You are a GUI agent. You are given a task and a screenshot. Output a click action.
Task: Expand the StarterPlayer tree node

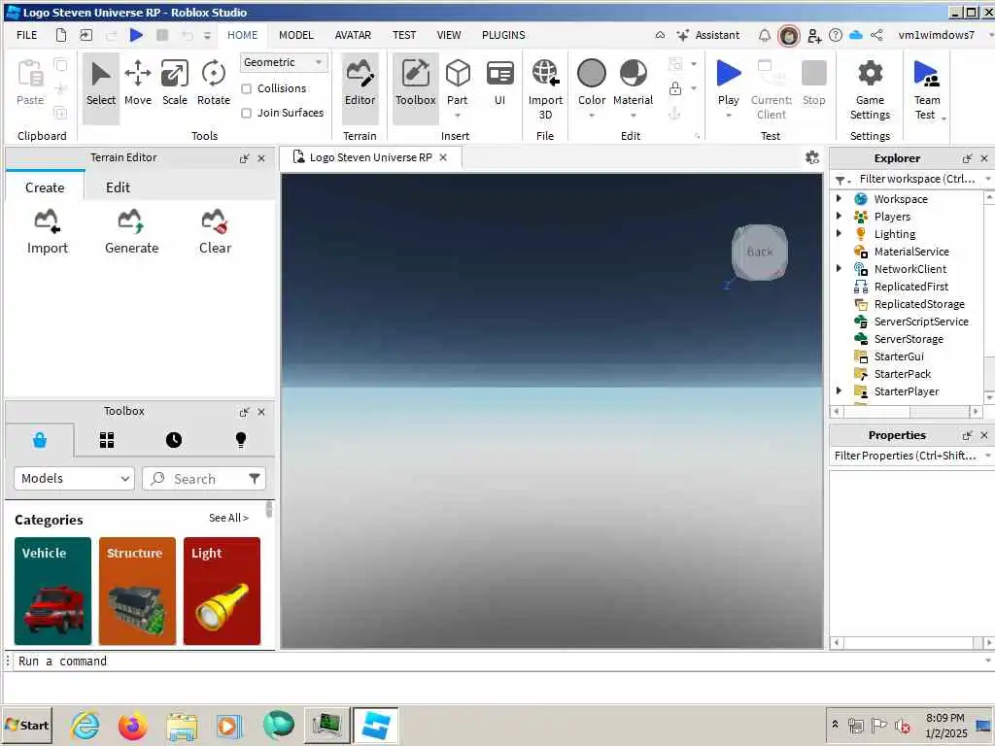(839, 390)
